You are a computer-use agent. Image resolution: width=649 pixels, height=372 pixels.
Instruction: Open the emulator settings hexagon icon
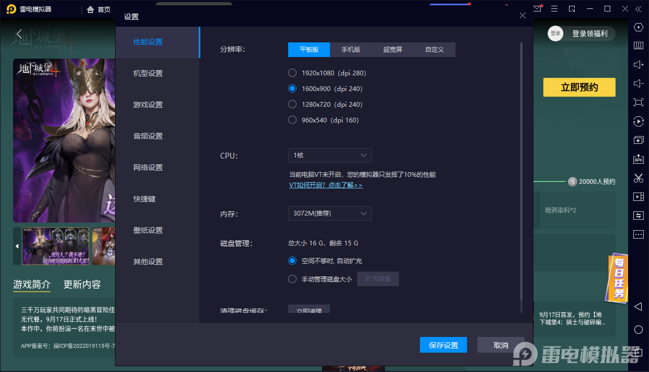pos(638,27)
